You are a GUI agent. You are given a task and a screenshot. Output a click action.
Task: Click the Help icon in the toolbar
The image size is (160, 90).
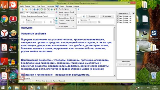click(78, 9)
